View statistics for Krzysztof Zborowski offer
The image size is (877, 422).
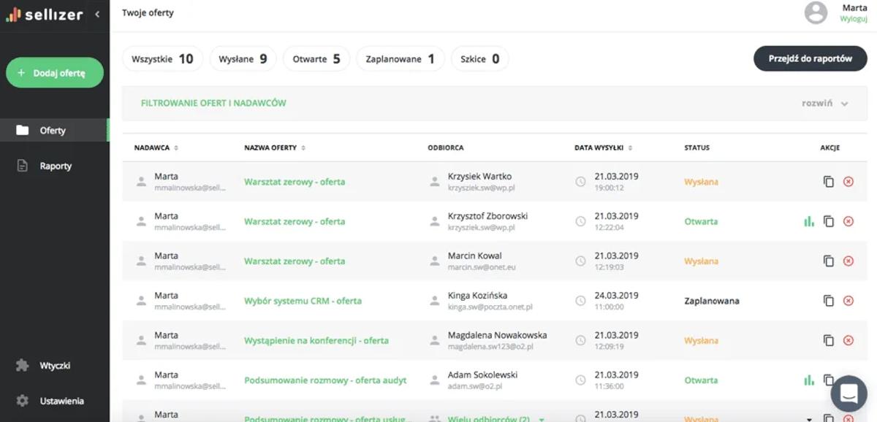point(809,221)
